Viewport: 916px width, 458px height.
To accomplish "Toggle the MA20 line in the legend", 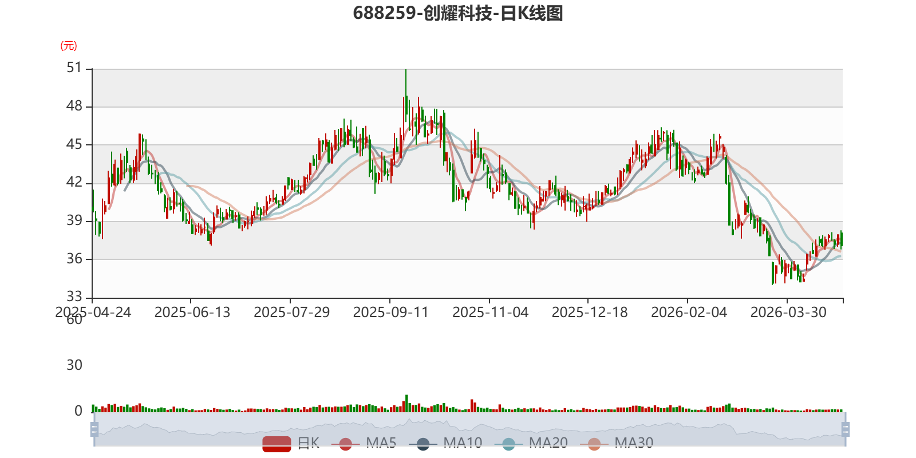I will pyautogui.click(x=531, y=443).
